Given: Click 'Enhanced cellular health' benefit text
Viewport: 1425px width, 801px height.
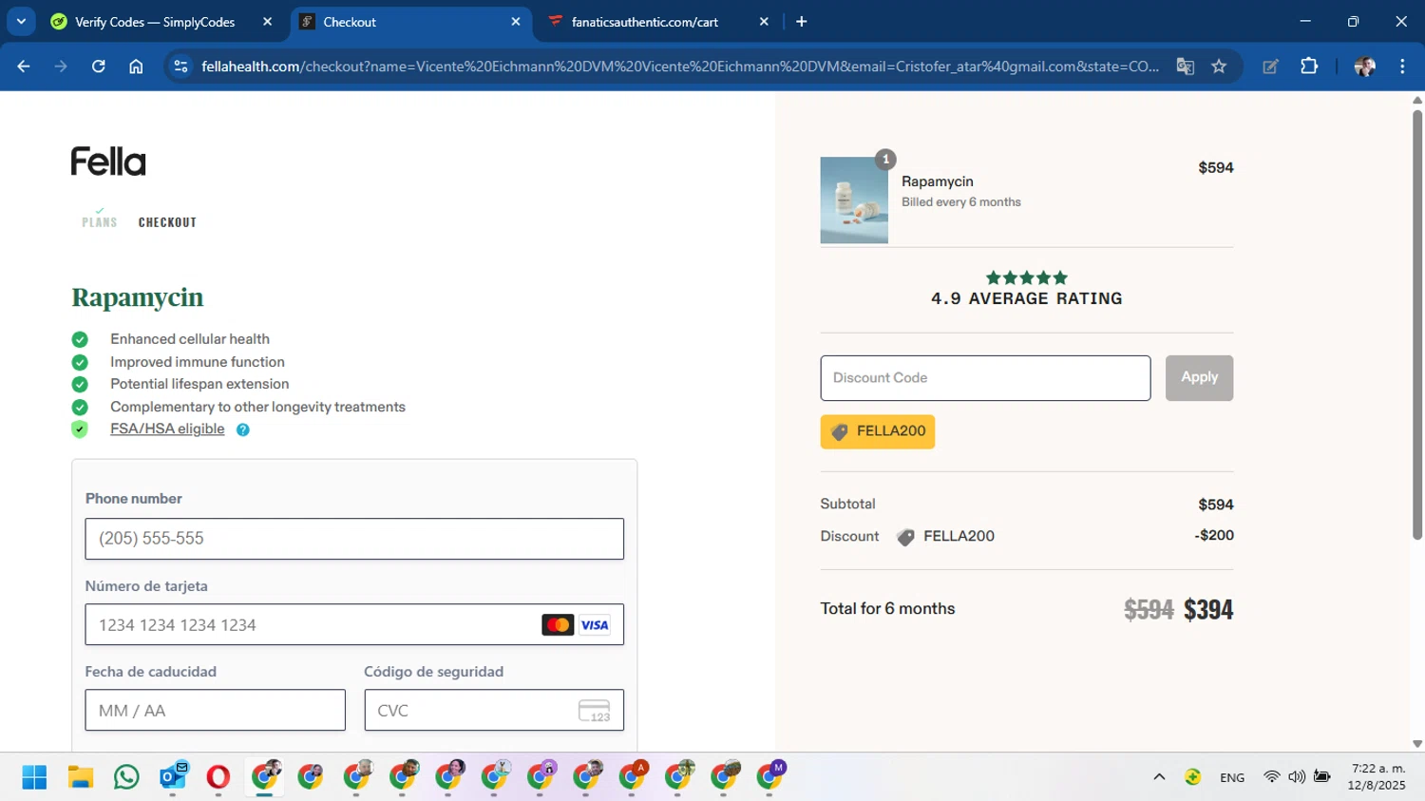Looking at the screenshot, I should (x=190, y=339).
